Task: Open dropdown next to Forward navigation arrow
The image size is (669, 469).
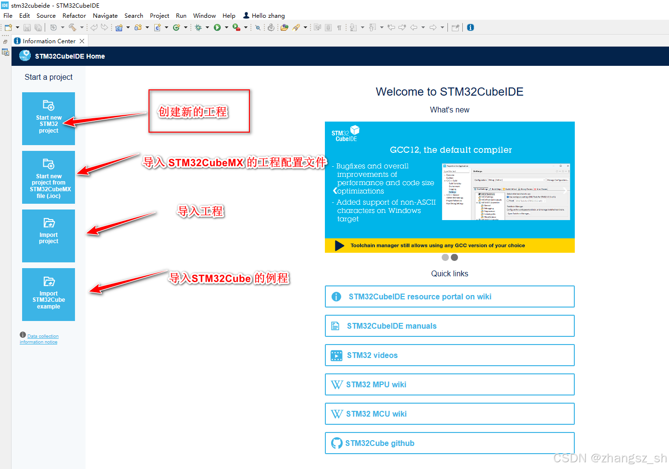Action: tap(442, 27)
